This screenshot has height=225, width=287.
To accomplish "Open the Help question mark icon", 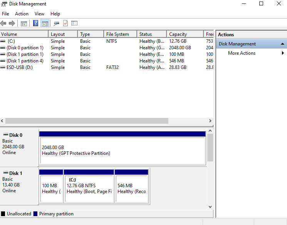I will click(x=35, y=23).
